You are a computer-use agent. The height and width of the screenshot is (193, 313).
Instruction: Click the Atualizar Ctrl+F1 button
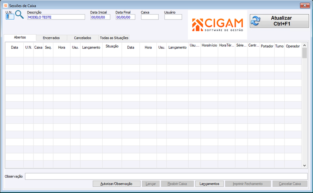[279, 21]
